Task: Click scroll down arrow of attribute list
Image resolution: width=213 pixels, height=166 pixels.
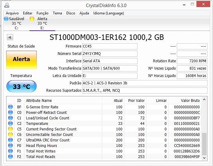Action: click(x=204, y=158)
